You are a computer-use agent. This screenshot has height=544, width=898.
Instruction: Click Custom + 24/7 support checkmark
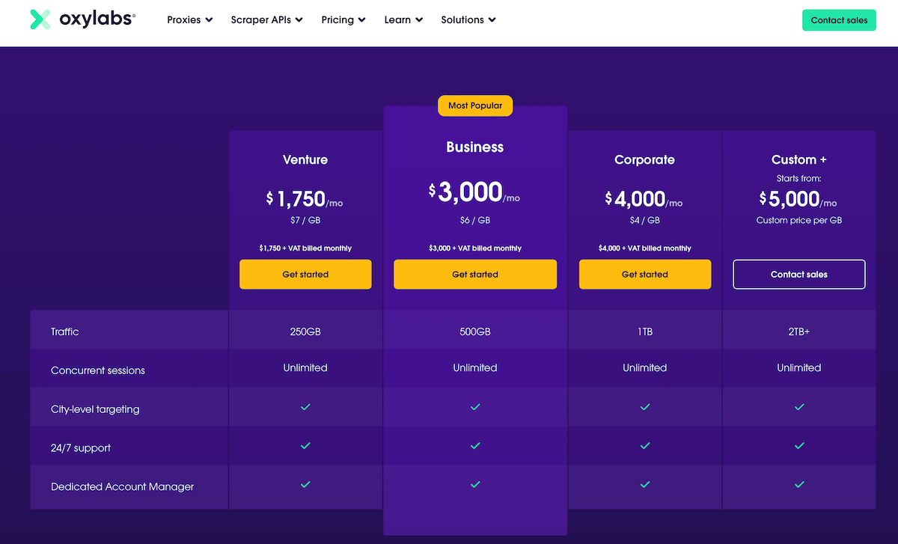[x=799, y=445]
